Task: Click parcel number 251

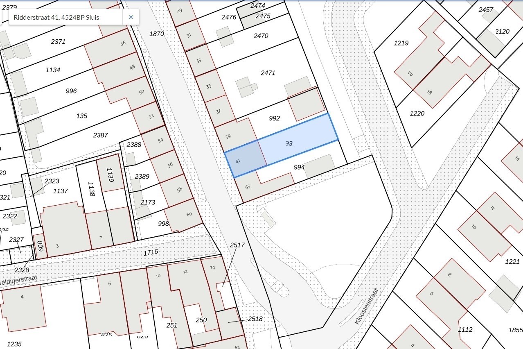Action: click(172, 325)
